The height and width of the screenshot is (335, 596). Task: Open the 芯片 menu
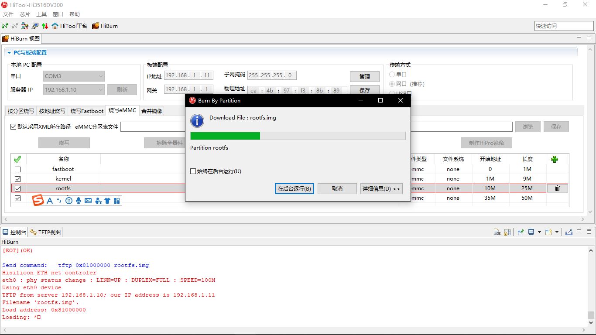click(x=25, y=14)
